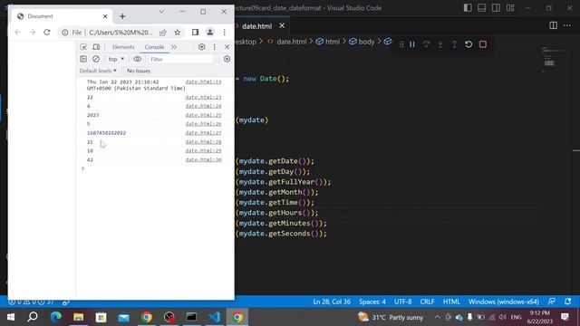Restart debugging with green arrow icon
The image size is (580, 326).
(469, 44)
